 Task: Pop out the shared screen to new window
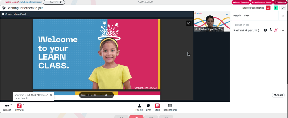[189, 23]
